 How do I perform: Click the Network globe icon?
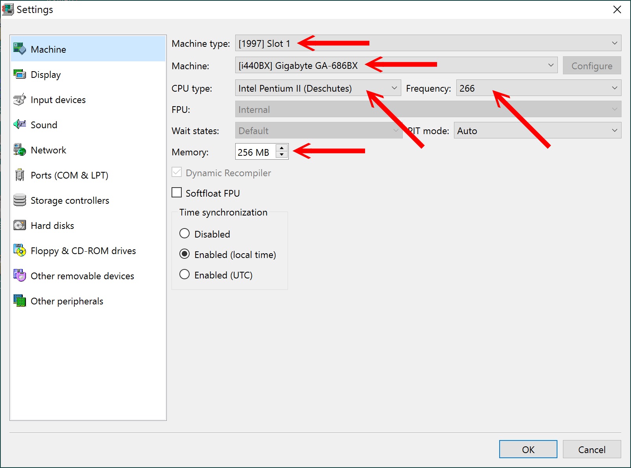coord(20,149)
